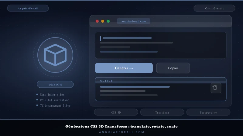Click the Générateur CSS 3D Transform title
Screen dimensions: 243x136
(x=122, y=126)
